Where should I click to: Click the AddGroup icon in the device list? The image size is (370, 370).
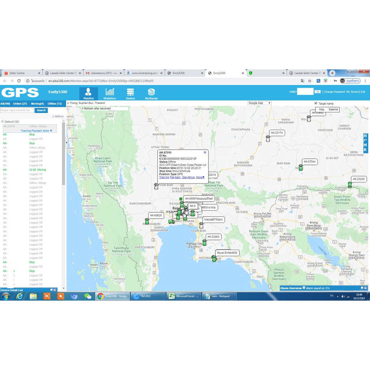pos(53,116)
